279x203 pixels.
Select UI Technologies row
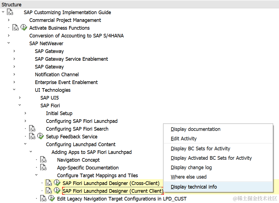click(x=53, y=90)
